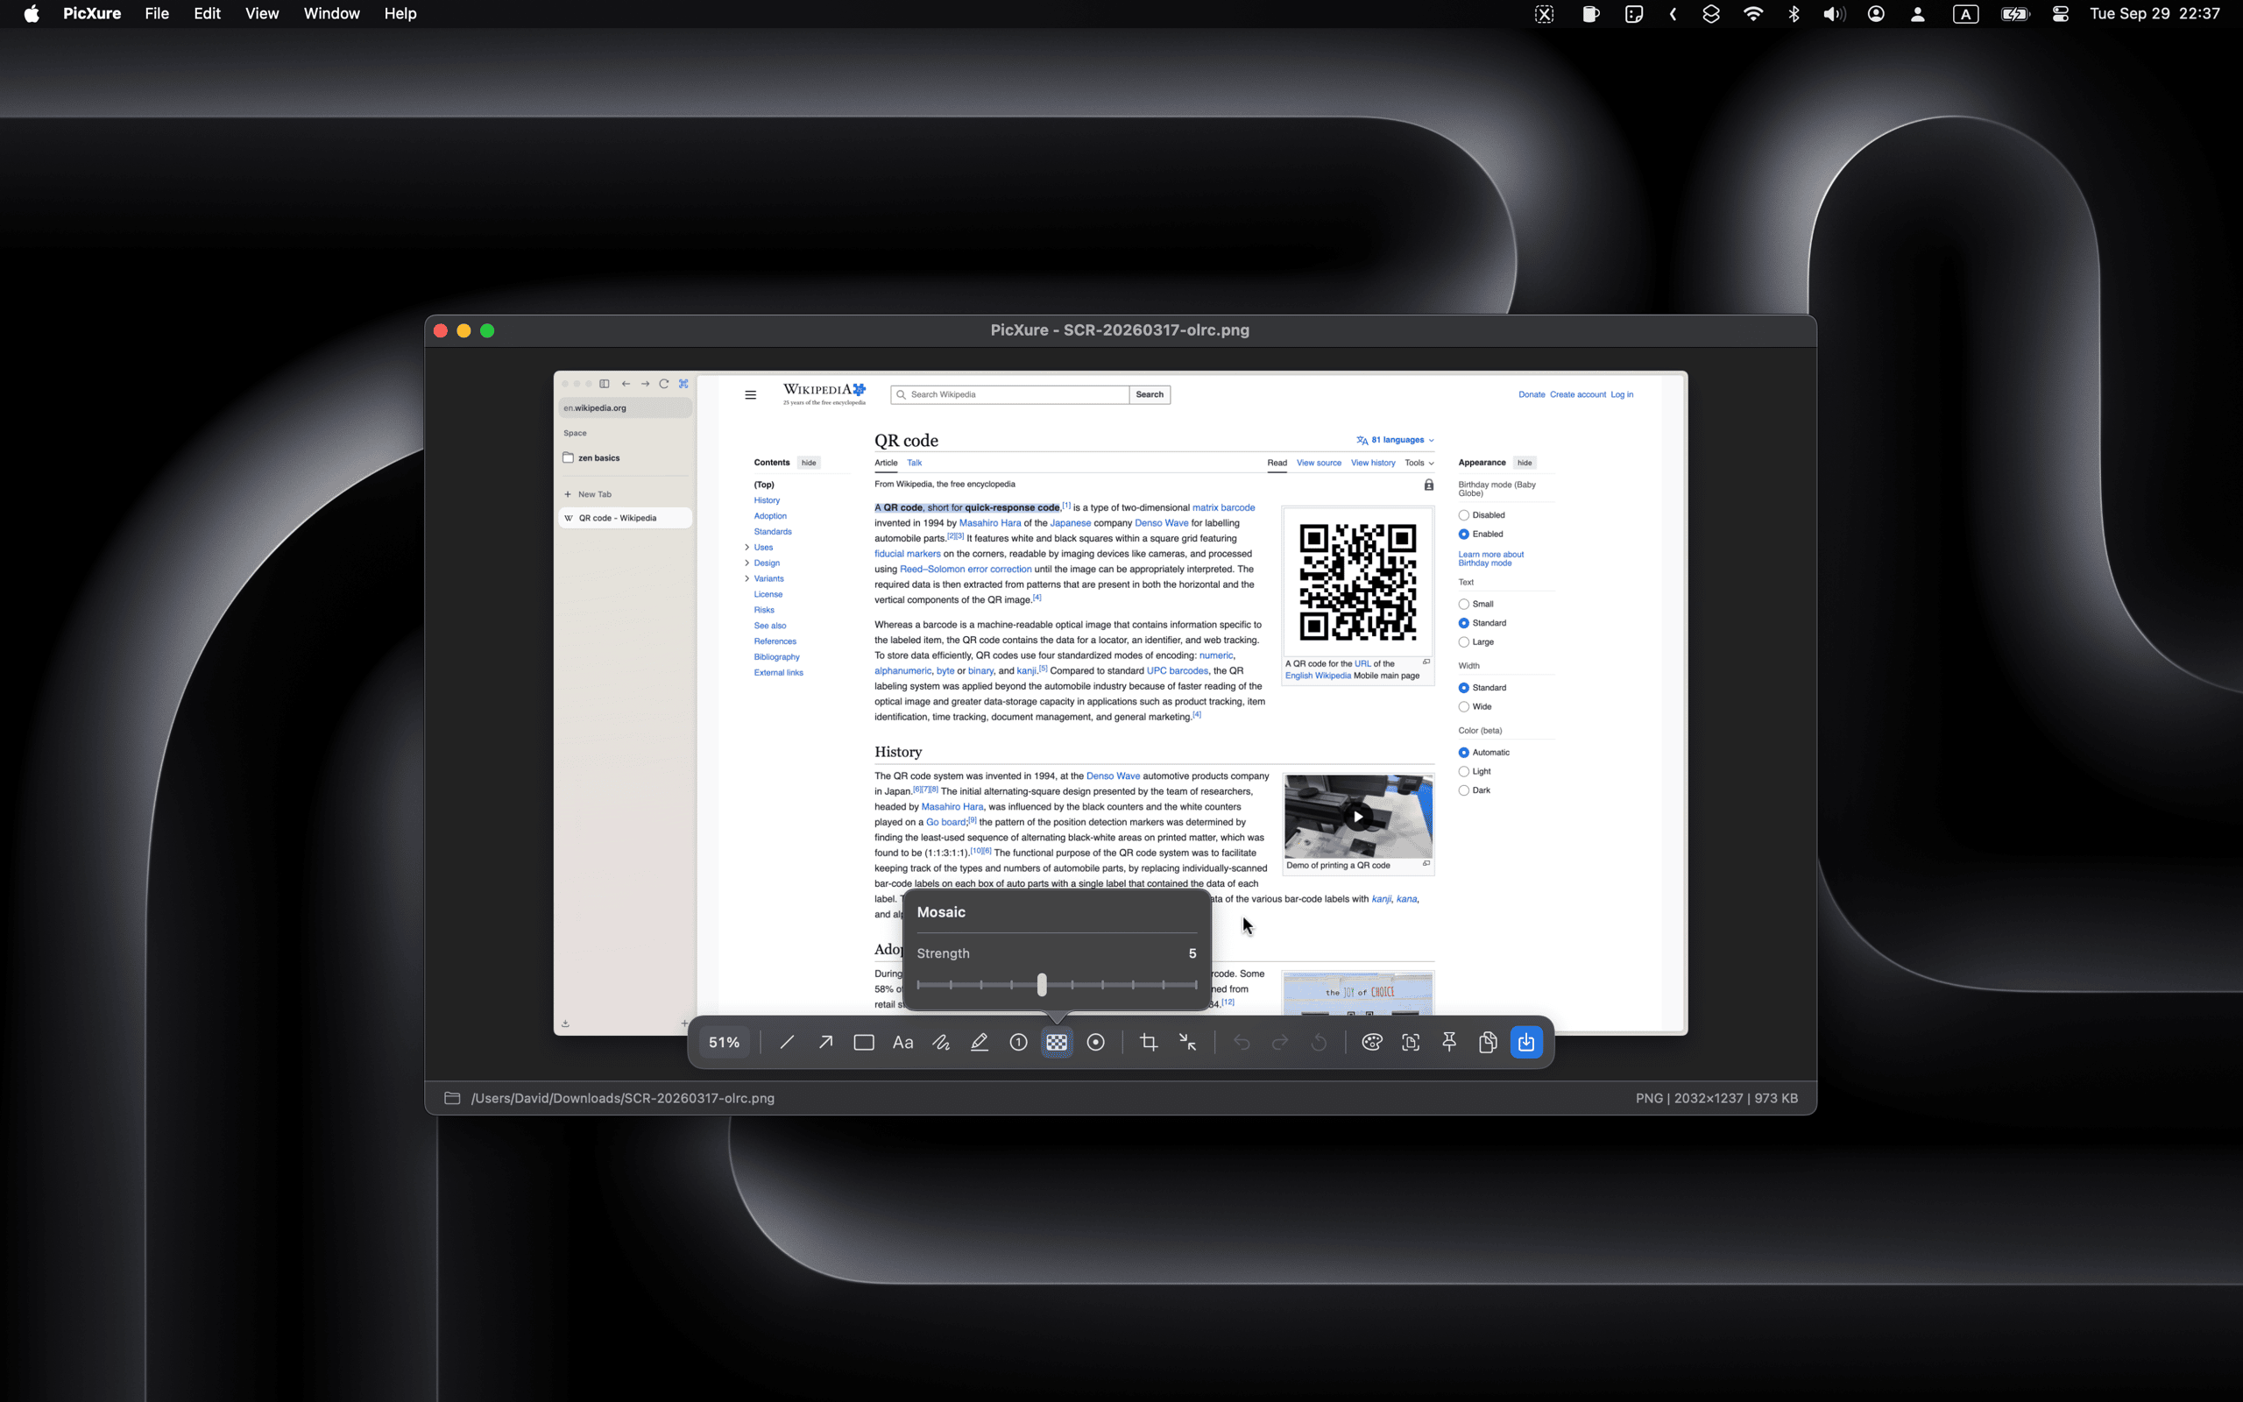Select the freehand scribble tool
The height and width of the screenshot is (1402, 2243).
click(941, 1042)
